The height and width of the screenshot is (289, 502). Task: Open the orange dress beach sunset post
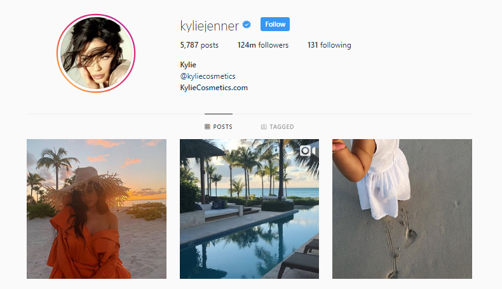pyautogui.click(x=97, y=209)
